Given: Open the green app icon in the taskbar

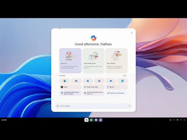Looking at the screenshot, I should click(91, 120).
